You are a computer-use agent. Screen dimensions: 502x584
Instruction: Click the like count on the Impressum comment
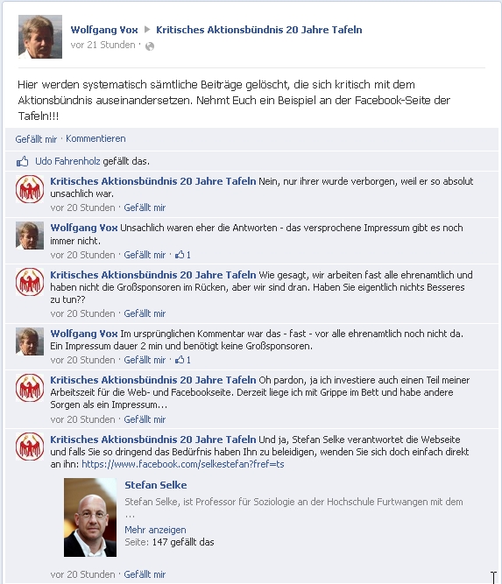click(x=183, y=255)
